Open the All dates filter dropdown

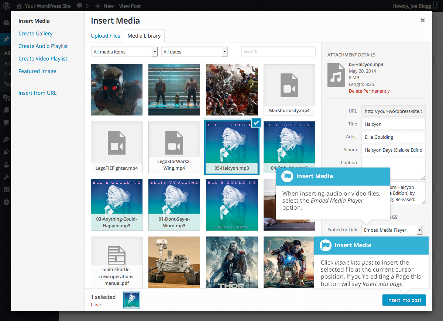[195, 52]
